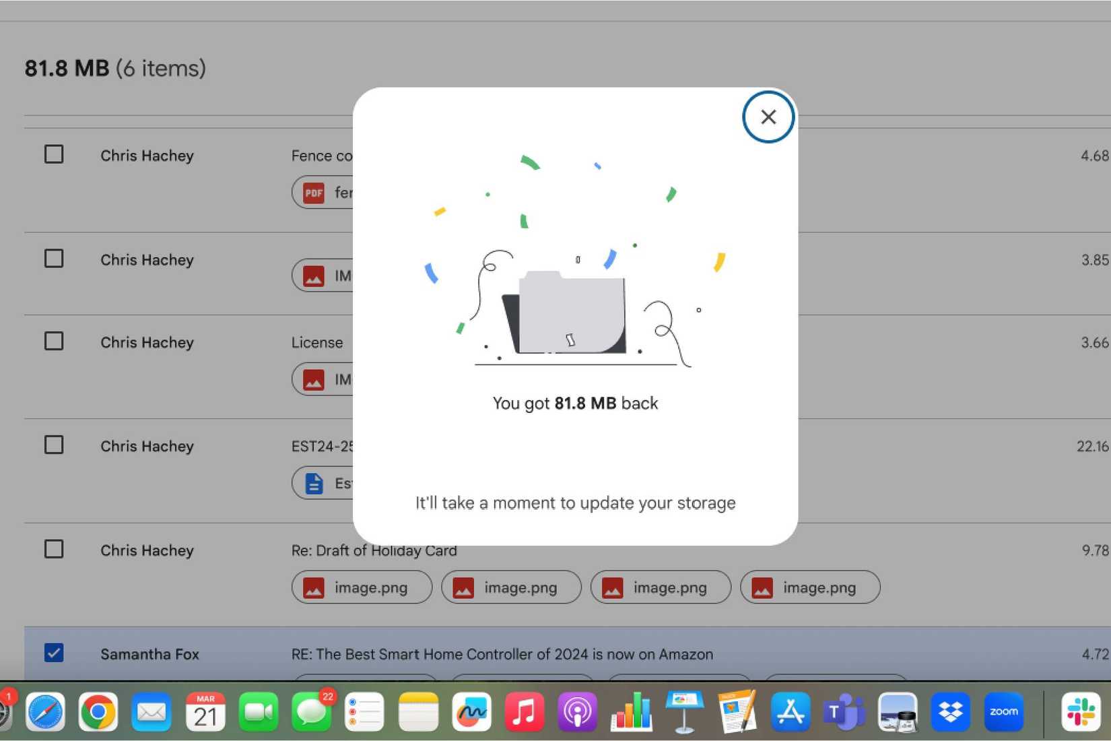
Task: Launch Microsoft Teams from the dock
Action: 844,712
